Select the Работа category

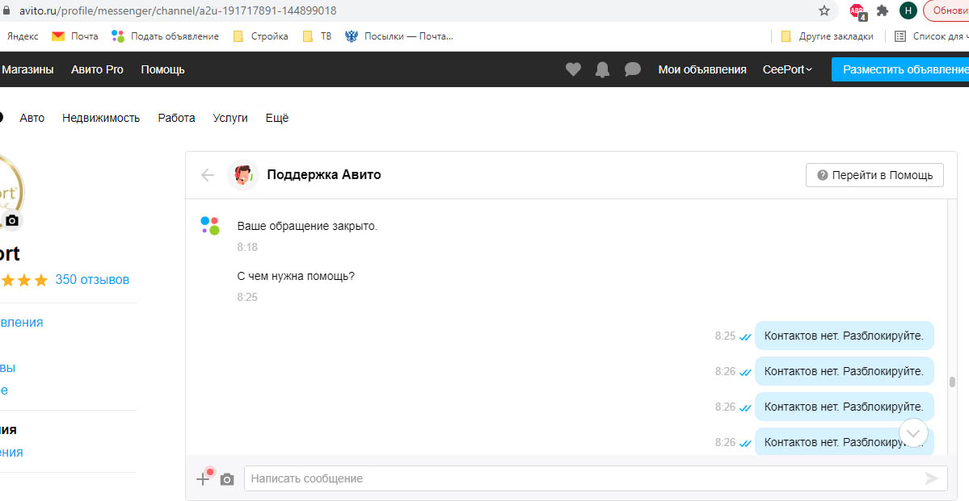[x=176, y=118]
